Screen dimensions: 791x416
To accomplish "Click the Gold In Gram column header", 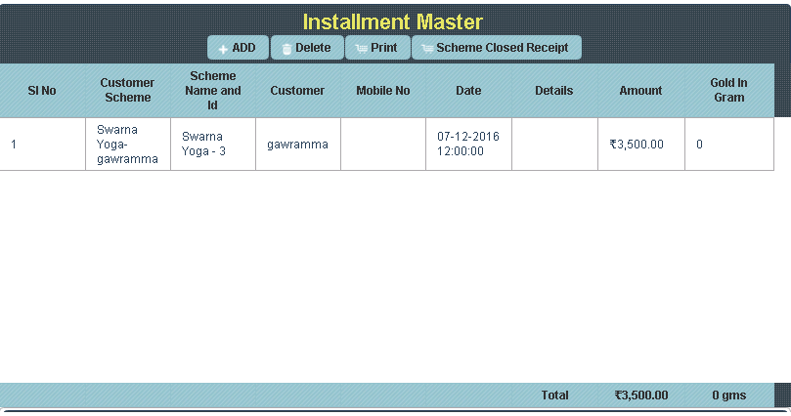I will 728,91.
